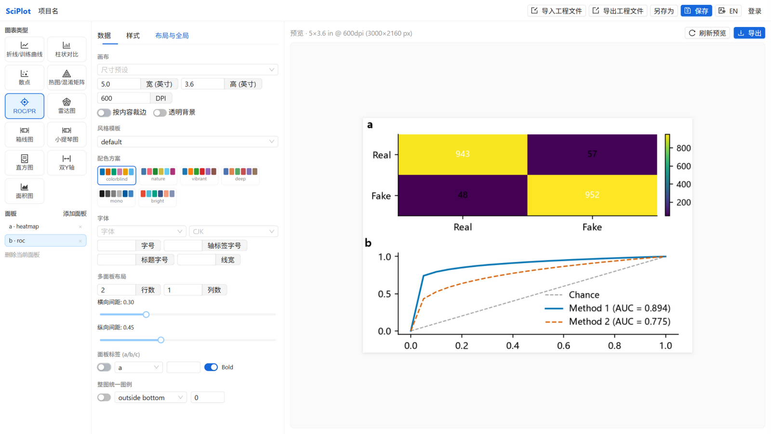Click the export project file button
771x434 pixels.
(618, 11)
